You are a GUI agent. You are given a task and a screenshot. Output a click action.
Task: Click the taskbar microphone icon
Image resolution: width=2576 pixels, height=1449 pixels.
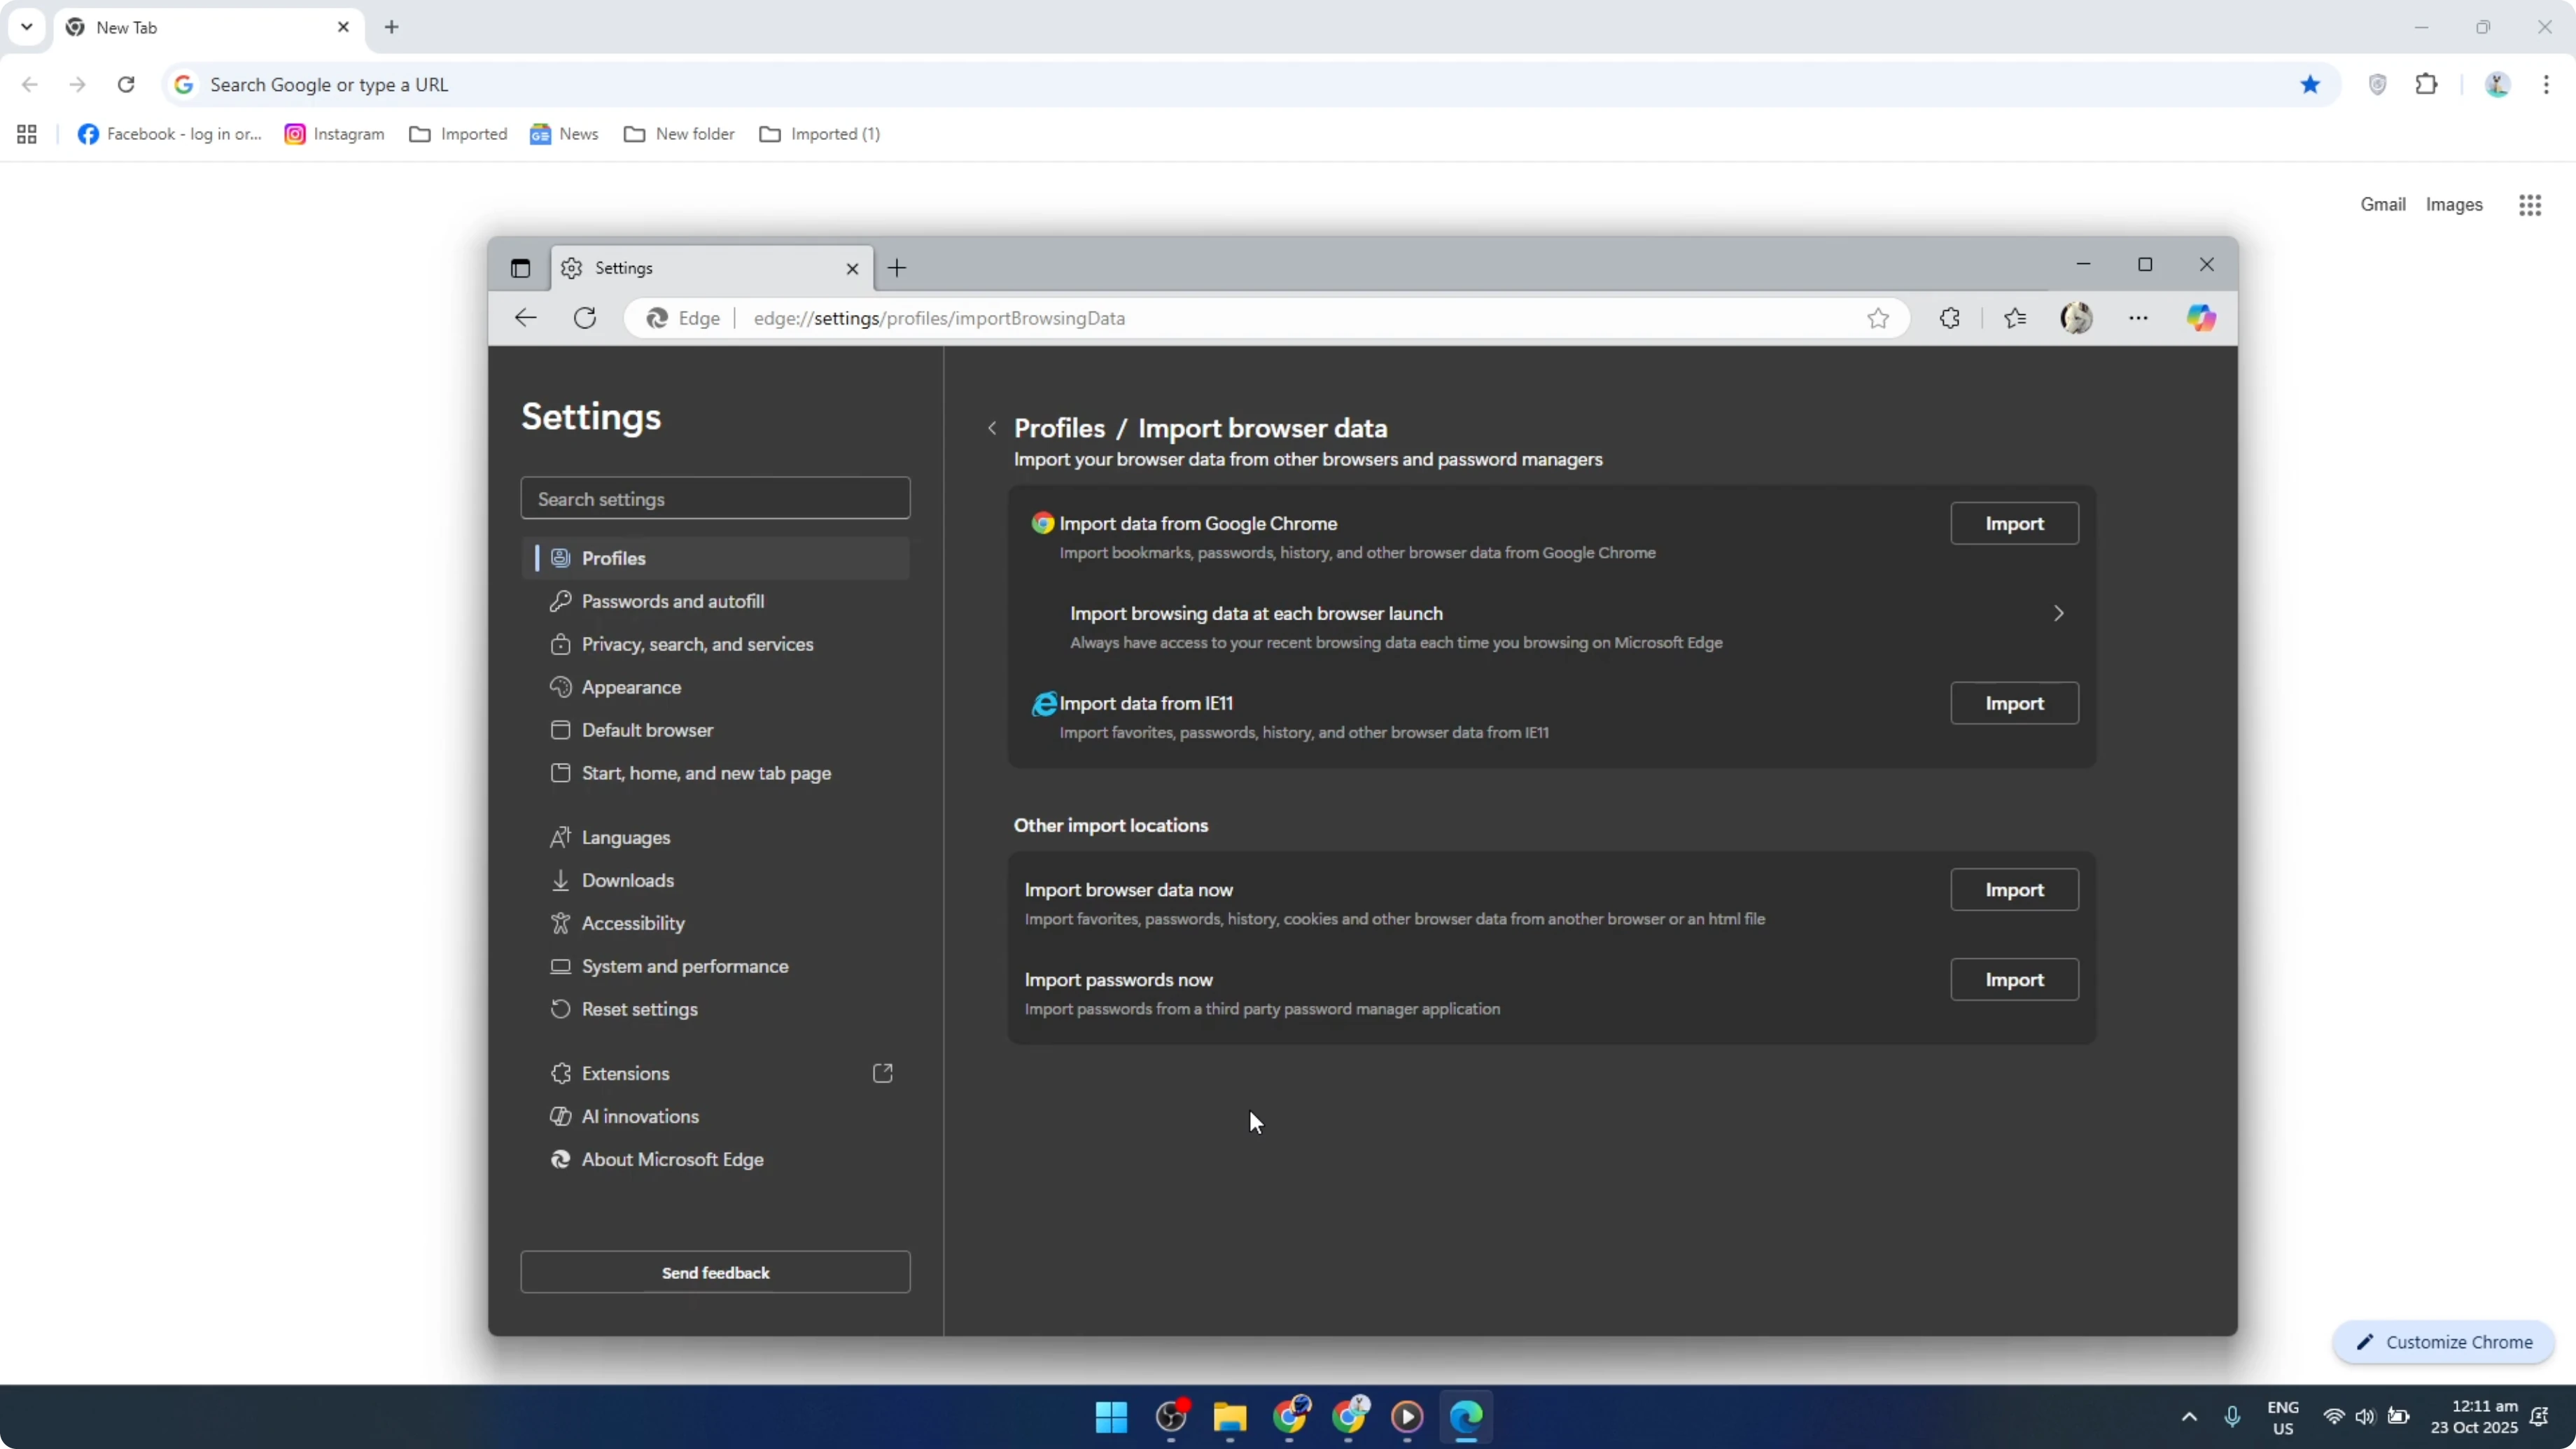click(2232, 1417)
